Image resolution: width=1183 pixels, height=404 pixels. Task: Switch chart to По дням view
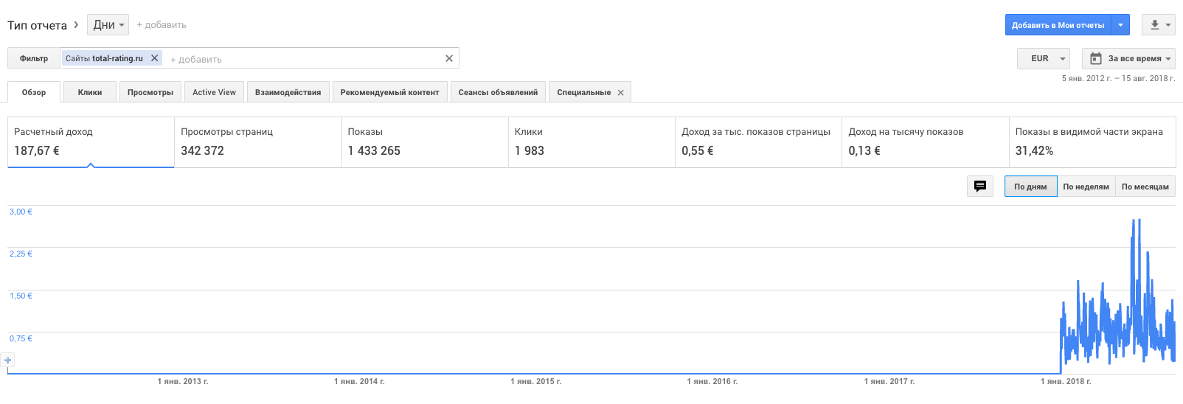(1030, 187)
